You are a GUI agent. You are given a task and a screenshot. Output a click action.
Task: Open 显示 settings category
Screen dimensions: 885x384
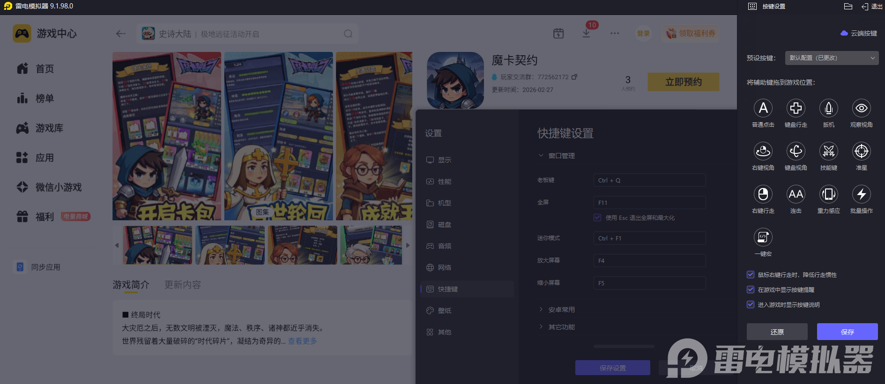pyautogui.click(x=467, y=160)
